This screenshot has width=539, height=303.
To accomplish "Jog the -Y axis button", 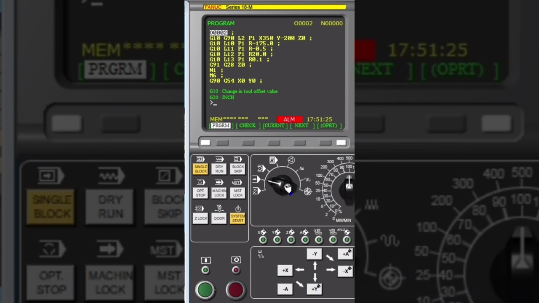I will coord(315,254).
